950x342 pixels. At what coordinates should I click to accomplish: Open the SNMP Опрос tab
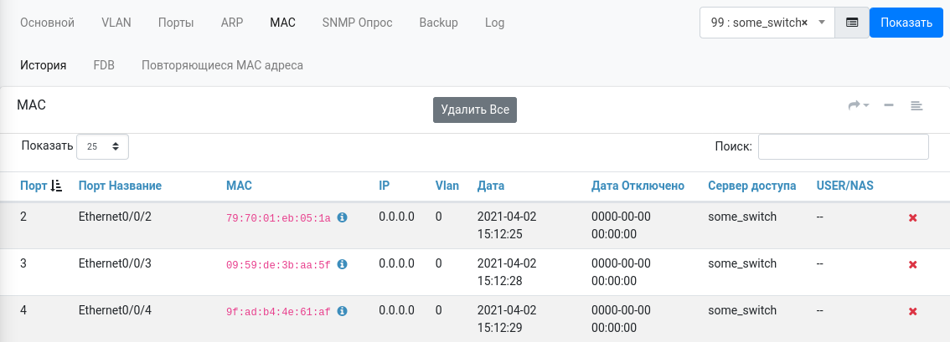click(x=357, y=23)
